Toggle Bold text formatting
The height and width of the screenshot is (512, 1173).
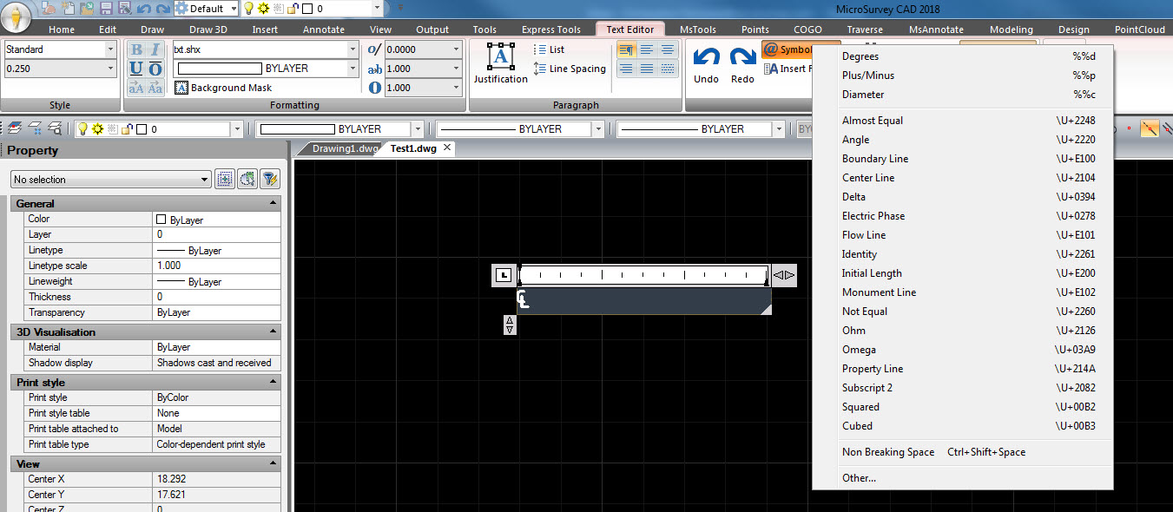[x=136, y=49]
